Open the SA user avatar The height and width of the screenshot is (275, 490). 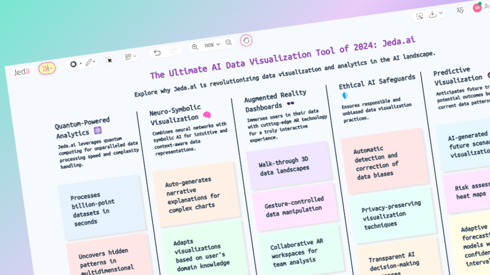(x=477, y=8)
